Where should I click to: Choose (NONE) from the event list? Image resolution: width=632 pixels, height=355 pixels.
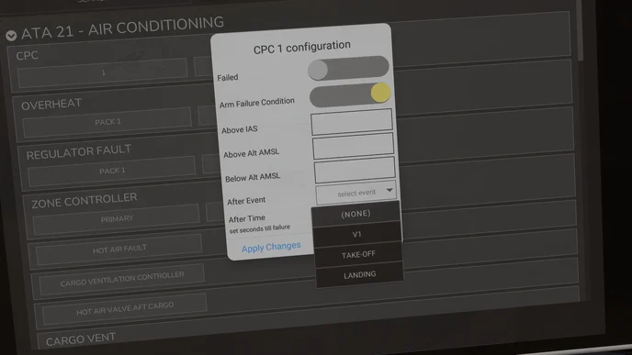pyautogui.click(x=355, y=214)
